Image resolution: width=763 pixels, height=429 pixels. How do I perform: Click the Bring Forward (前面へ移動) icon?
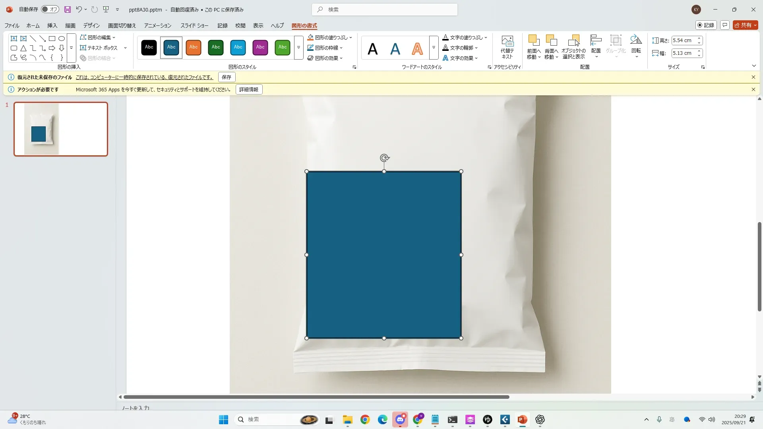coord(534,41)
